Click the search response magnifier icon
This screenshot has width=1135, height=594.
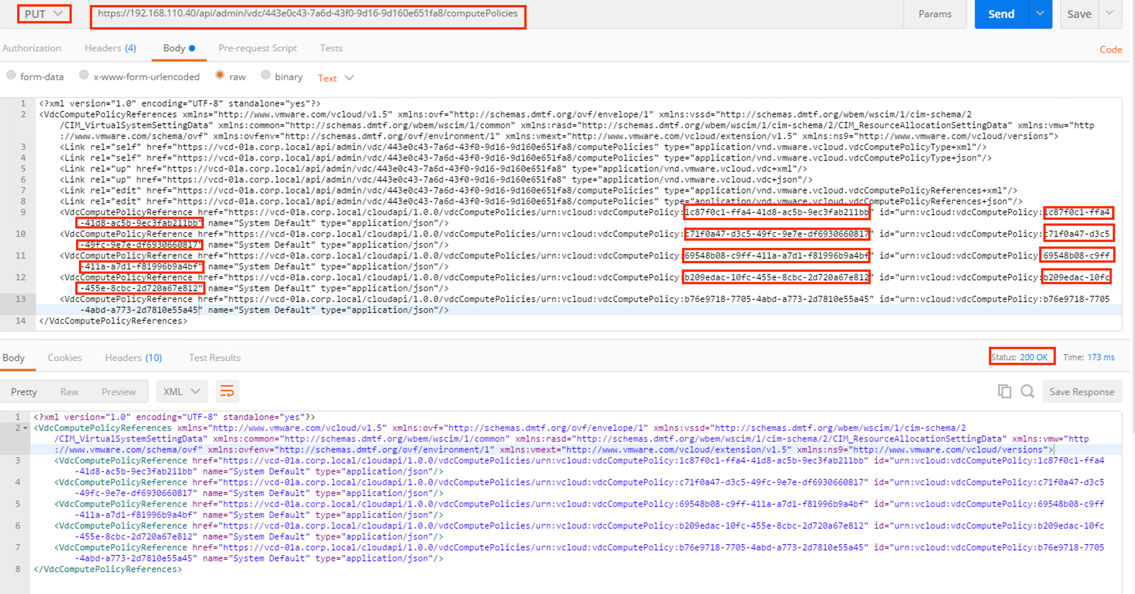click(x=1027, y=391)
